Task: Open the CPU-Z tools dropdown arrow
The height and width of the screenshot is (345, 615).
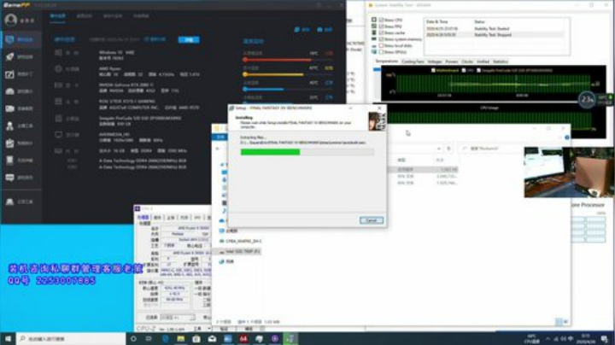Action: tap(208, 329)
